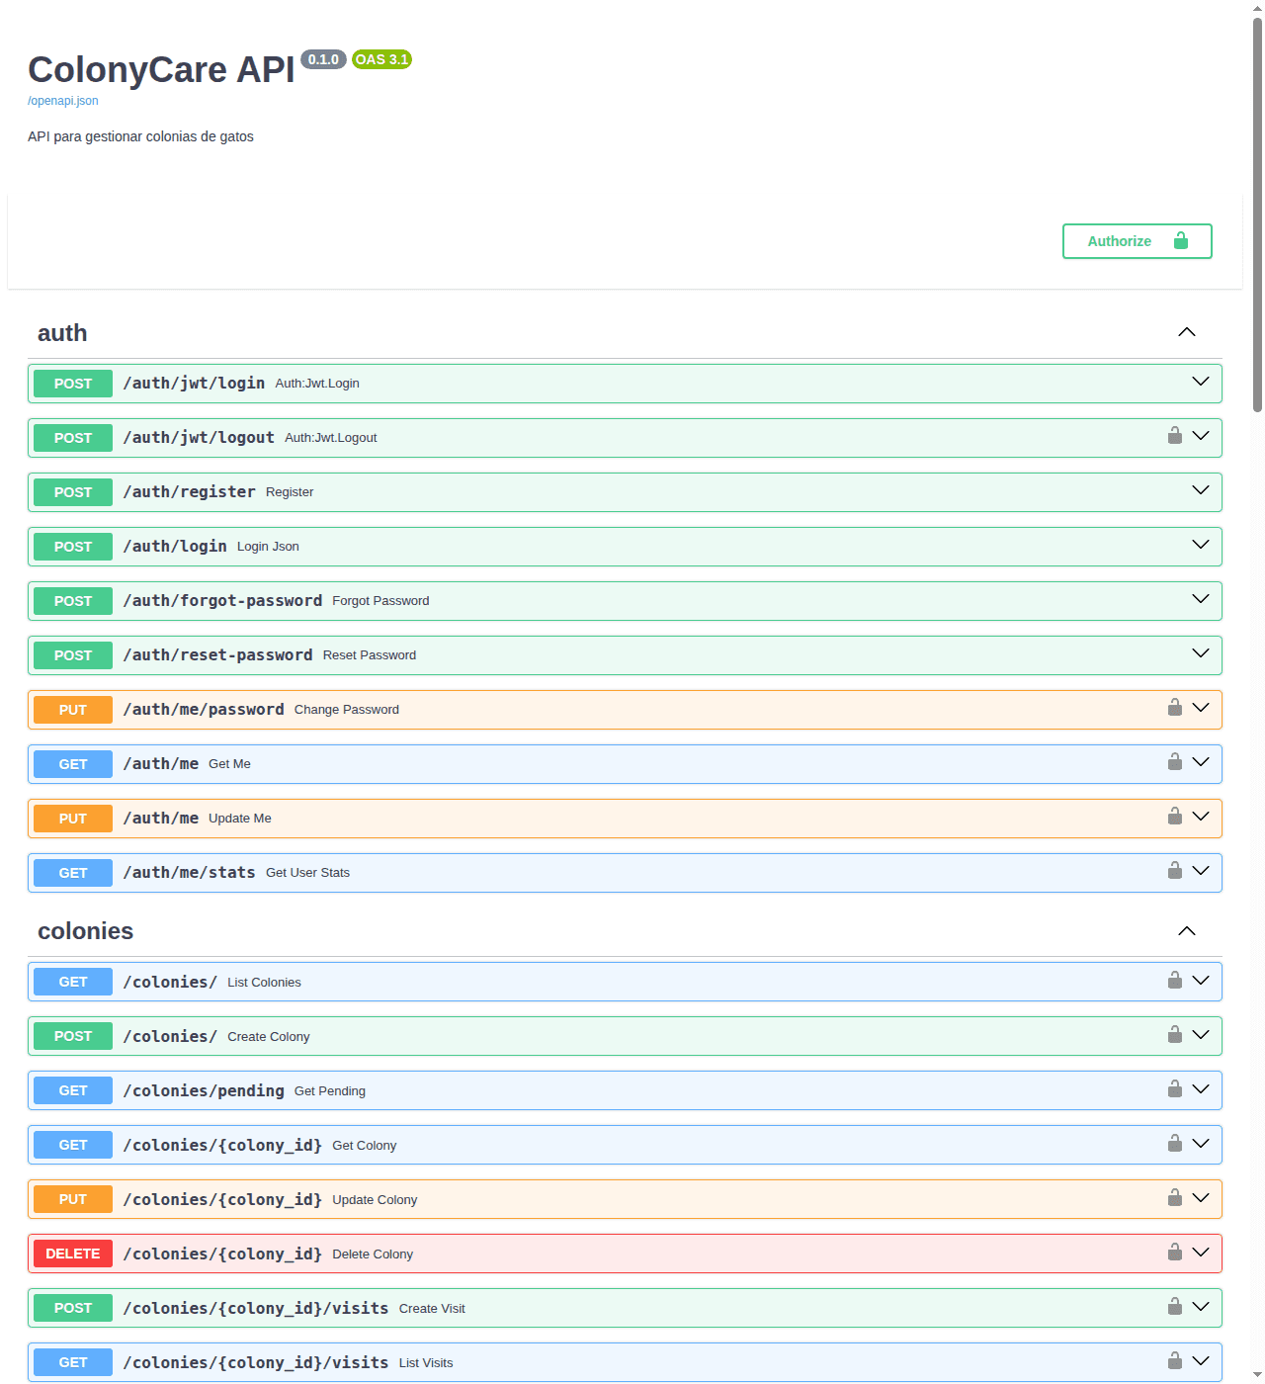1265x1384 pixels.
Task: Collapse the auth section
Action: (x=1187, y=332)
